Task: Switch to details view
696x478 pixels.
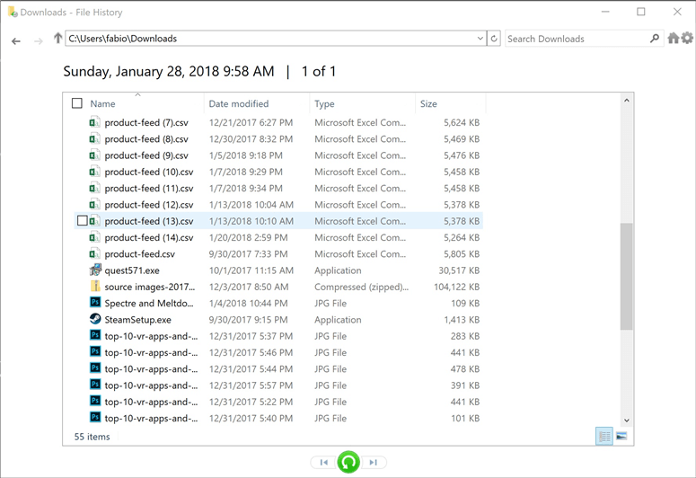Action: click(x=604, y=437)
